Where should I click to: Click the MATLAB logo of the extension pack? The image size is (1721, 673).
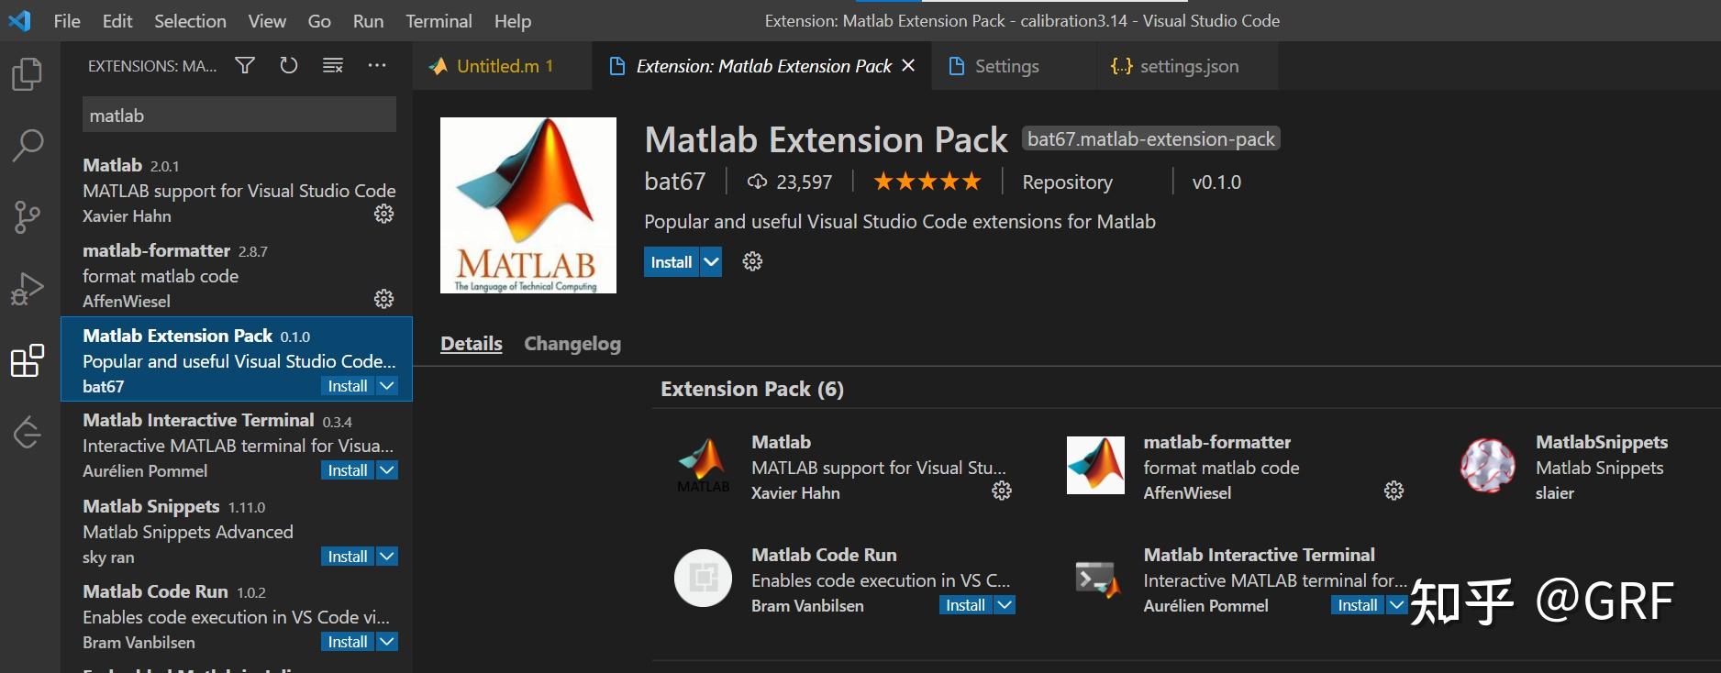528,205
